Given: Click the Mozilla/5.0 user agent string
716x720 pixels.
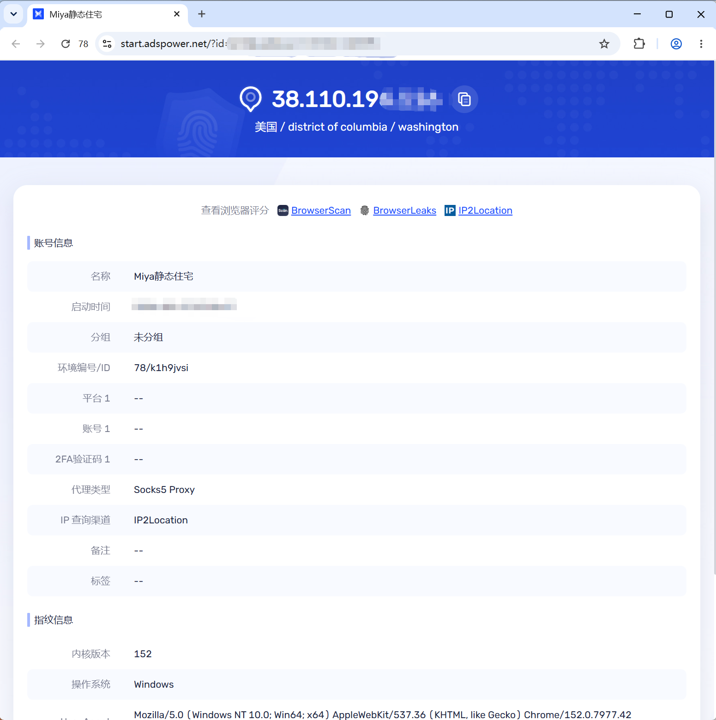Looking at the screenshot, I should coord(382,714).
